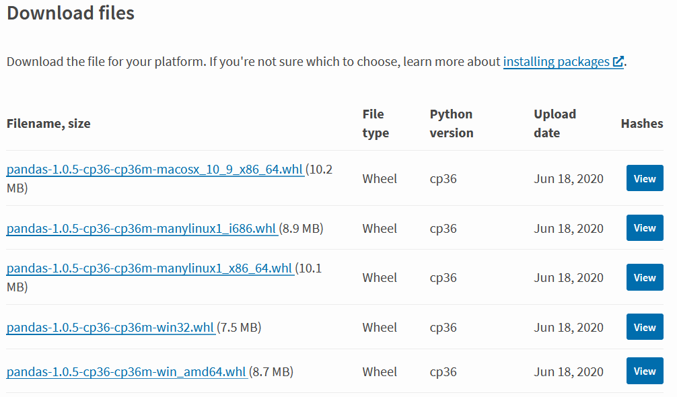The image size is (677, 397).
Task: View hashes for the macosx wheel
Action: click(x=644, y=179)
